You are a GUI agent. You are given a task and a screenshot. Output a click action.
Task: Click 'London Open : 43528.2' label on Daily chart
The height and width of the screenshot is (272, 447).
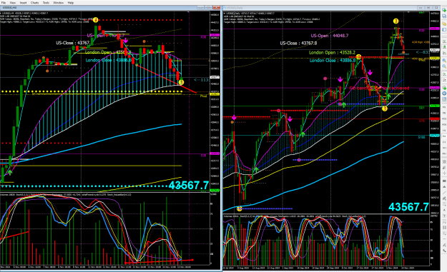332,53
